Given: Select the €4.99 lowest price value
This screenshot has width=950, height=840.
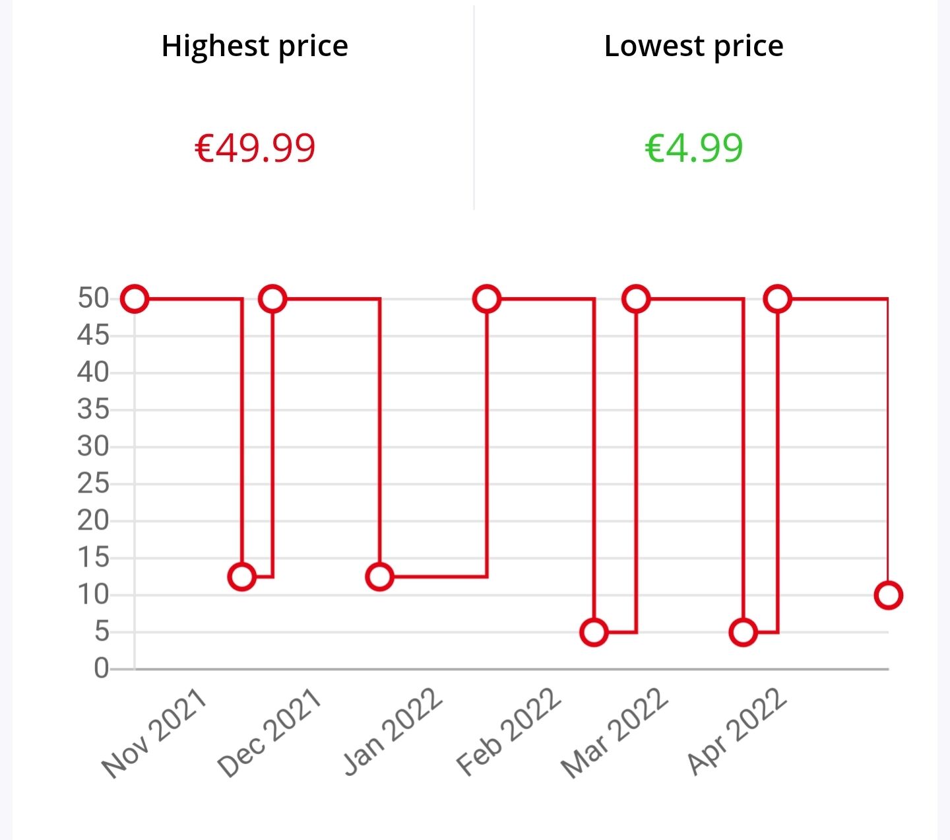Looking at the screenshot, I should 694,147.
